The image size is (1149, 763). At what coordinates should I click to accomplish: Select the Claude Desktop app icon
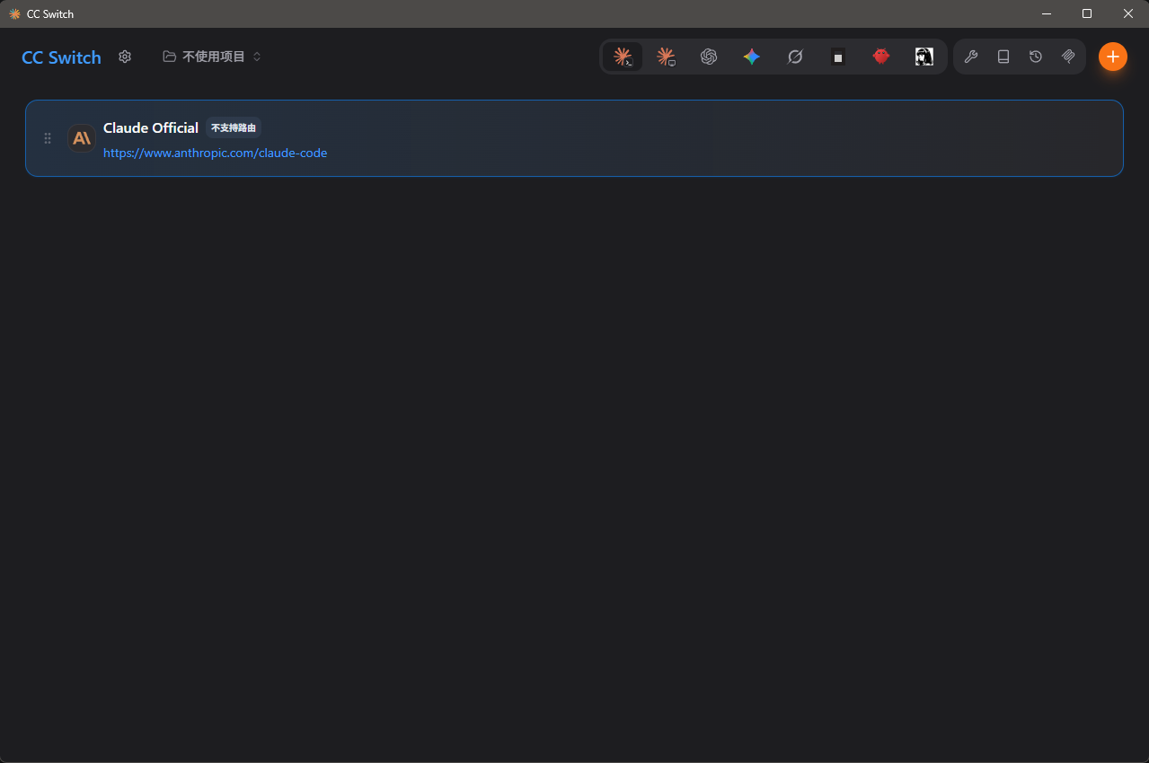(666, 57)
